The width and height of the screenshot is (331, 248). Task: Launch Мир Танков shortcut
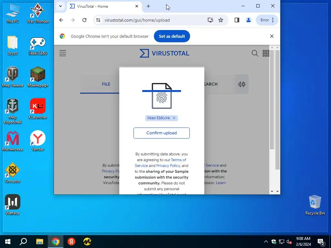13,77
